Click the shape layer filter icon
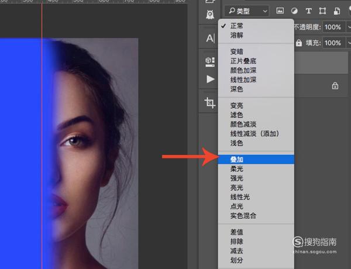The height and width of the screenshot is (269, 351). pos(322,11)
